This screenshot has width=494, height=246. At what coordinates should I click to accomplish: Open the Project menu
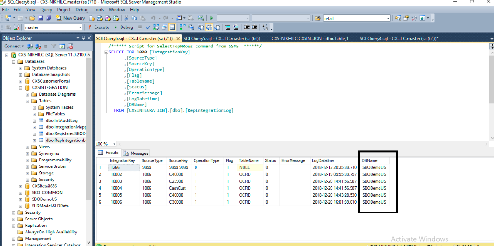tap(64, 10)
